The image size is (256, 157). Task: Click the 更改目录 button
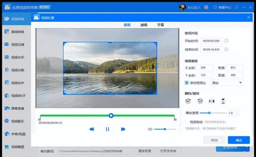coord(145,151)
